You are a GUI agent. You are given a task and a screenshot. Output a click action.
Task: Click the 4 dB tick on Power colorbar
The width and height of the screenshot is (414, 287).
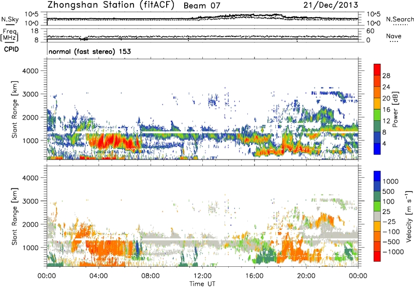coord(385,144)
